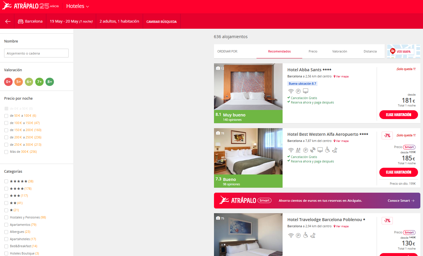The image size is (423, 256).
Task: Open Ver mapa for Best Western Alfa Aeropuerto
Action: pos(341,141)
